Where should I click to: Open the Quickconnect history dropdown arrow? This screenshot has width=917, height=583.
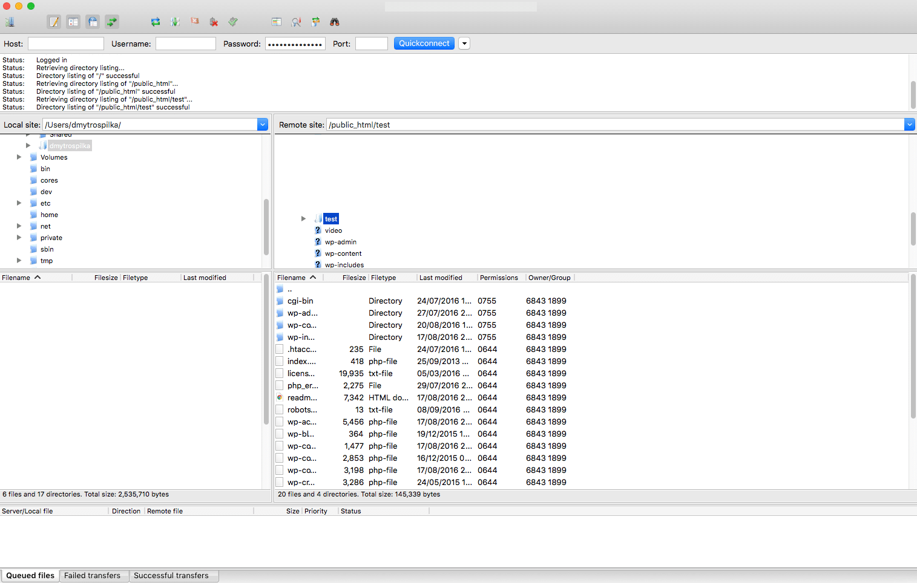(x=464, y=44)
